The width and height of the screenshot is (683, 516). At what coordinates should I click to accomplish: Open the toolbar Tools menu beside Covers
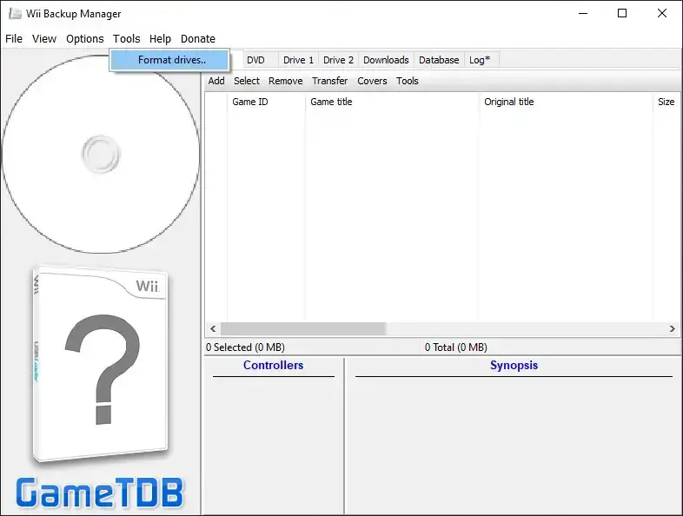pyautogui.click(x=408, y=81)
